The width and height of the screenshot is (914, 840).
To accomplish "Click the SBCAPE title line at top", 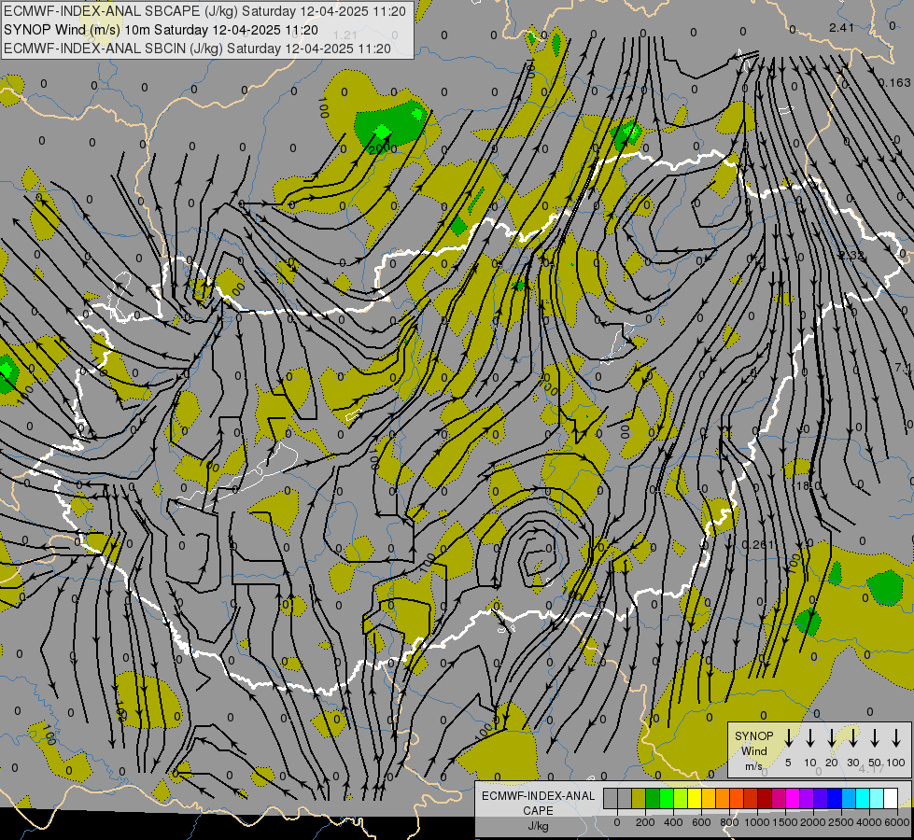I will pyautogui.click(x=204, y=11).
